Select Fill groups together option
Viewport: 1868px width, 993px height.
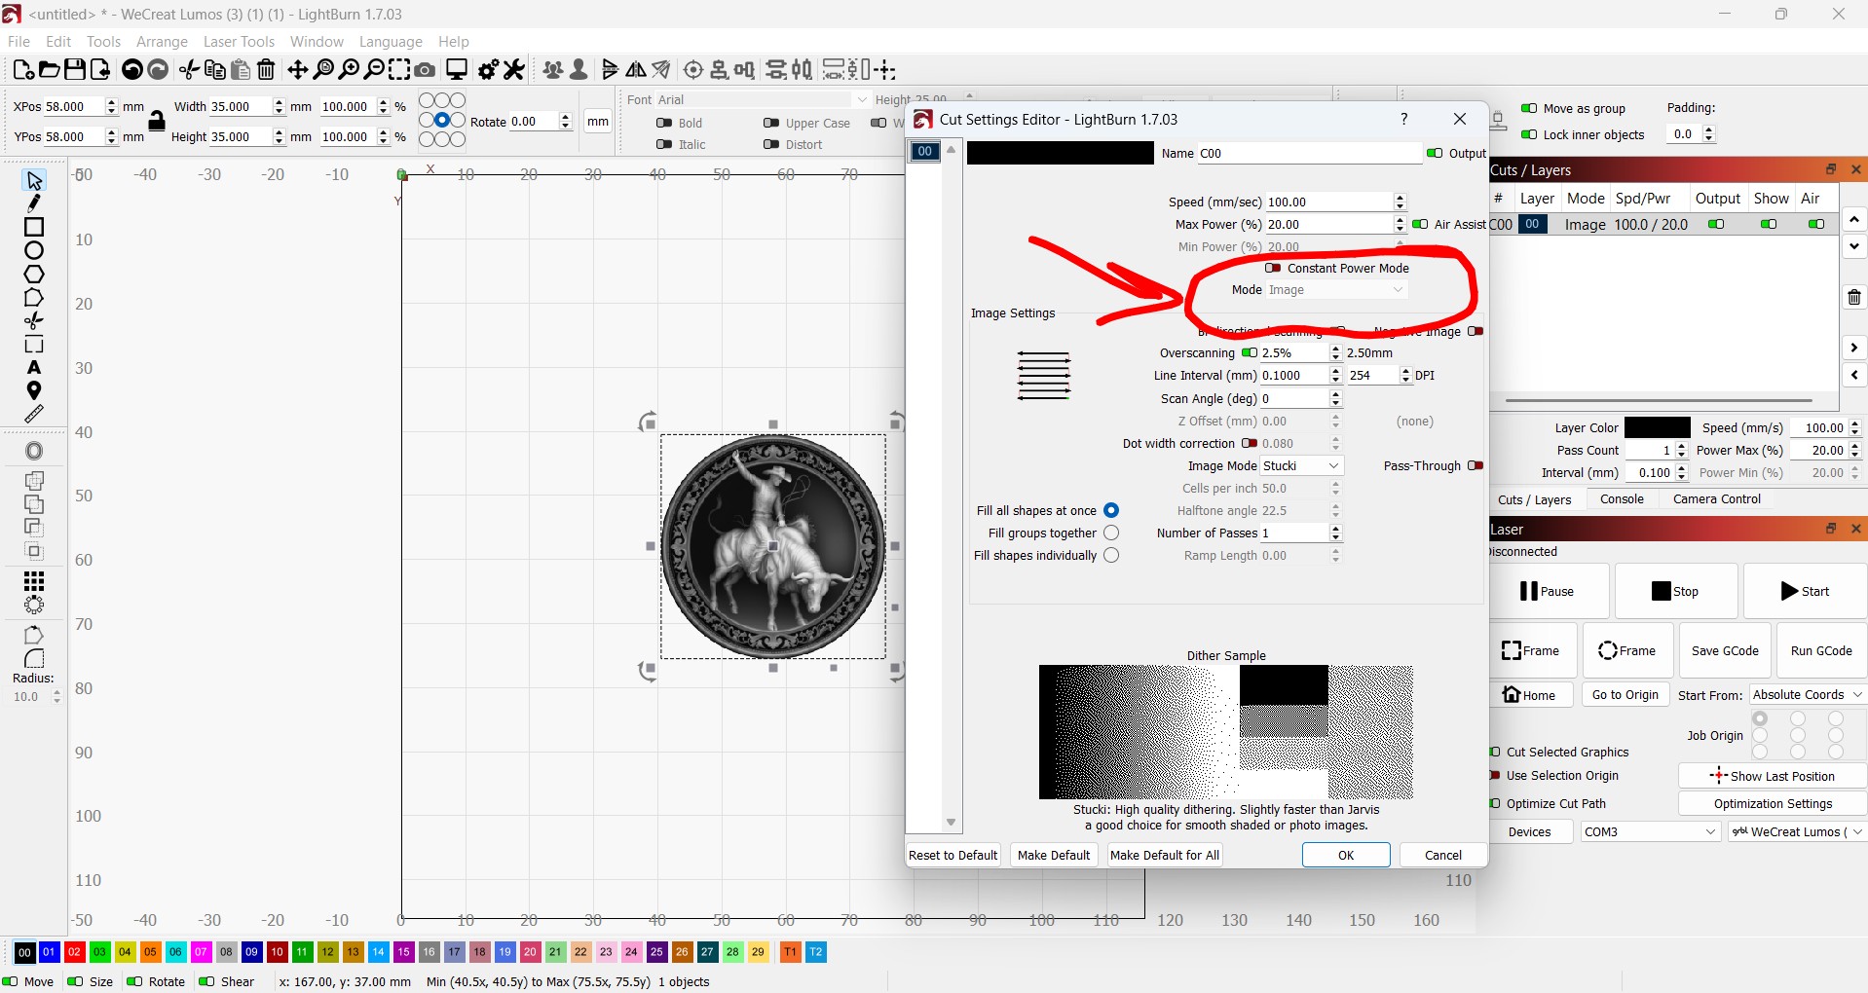coord(1111,533)
